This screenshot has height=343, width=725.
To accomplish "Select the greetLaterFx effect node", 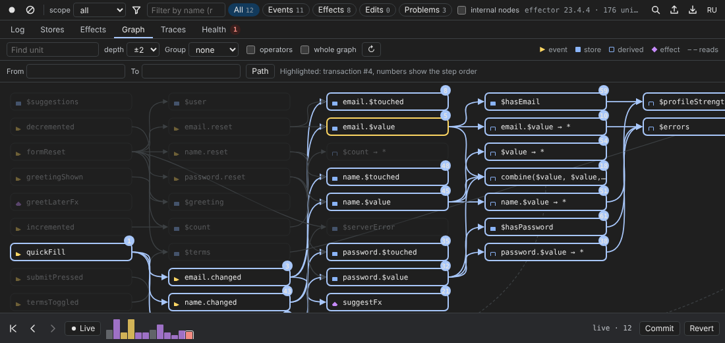I will 71,202.
